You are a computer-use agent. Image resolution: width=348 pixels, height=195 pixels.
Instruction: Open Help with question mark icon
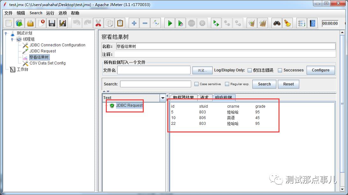[313, 23]
